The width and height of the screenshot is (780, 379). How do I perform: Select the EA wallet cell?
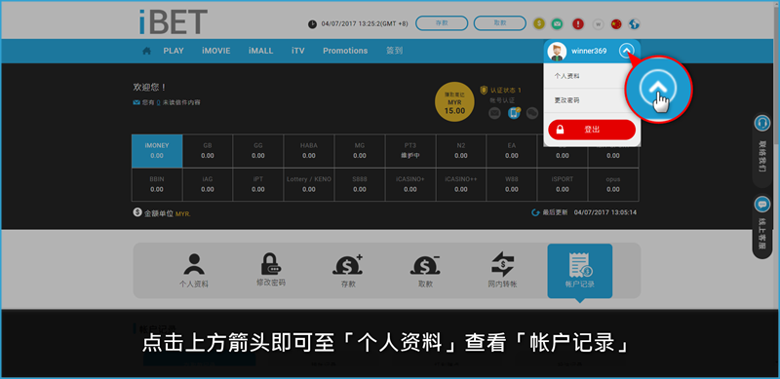pos(512,151)
